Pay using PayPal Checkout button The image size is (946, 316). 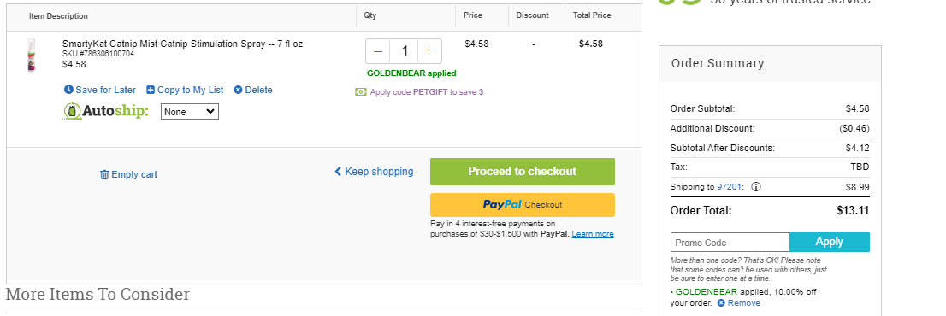(523, 205)
